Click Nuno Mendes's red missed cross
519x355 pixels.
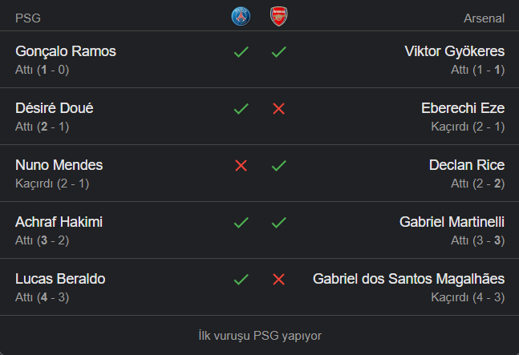point(241,166)
